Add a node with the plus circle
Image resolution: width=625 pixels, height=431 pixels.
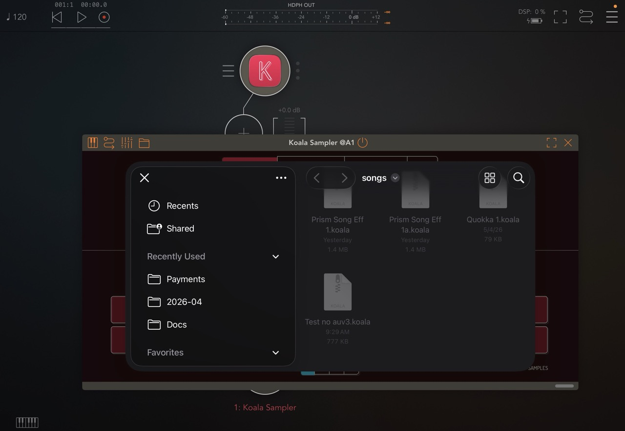pos(244,126)
